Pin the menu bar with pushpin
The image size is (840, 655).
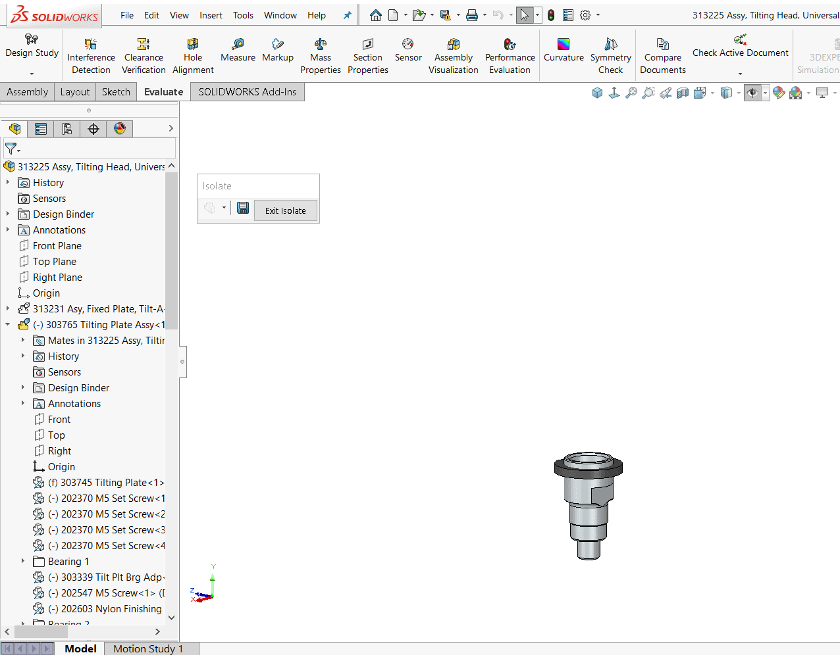coord(348,15)
